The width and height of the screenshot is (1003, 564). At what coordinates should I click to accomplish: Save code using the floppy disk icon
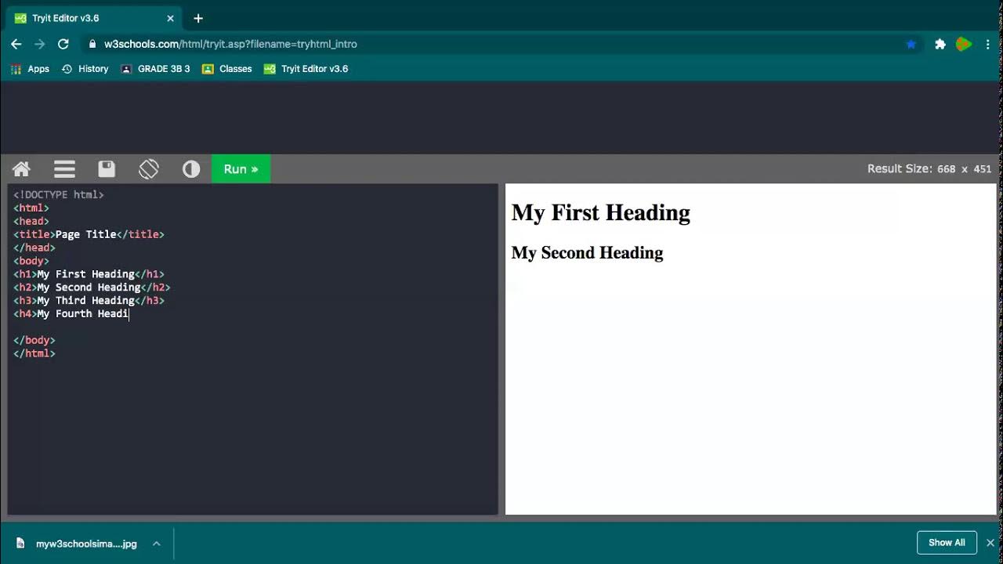pos(107,169)
